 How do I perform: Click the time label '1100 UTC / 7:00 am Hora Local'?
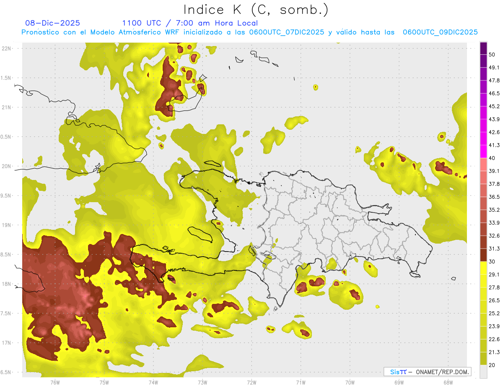tap(190, 23)
